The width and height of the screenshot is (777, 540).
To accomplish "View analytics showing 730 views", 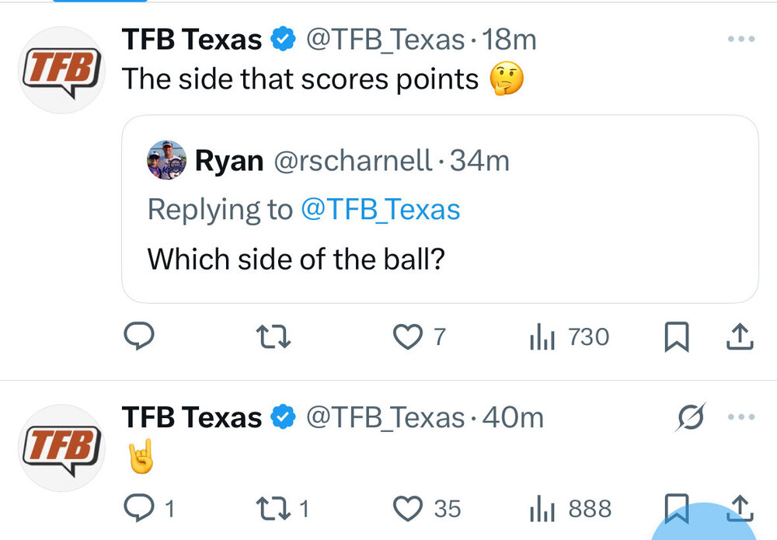I will coord(569,336).
